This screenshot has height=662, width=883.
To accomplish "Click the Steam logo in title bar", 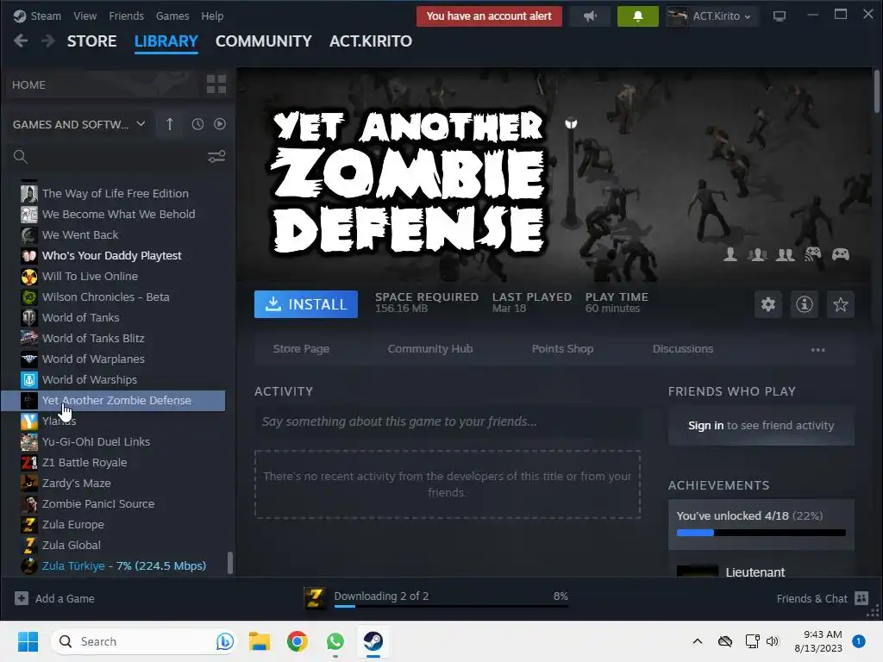I will [20, 16].
